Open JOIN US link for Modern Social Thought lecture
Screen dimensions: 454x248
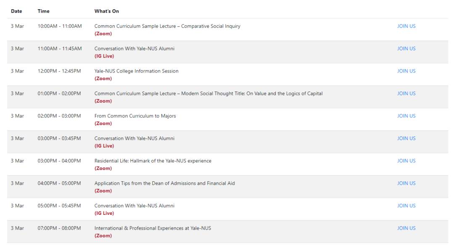click(x=406, y=94)
